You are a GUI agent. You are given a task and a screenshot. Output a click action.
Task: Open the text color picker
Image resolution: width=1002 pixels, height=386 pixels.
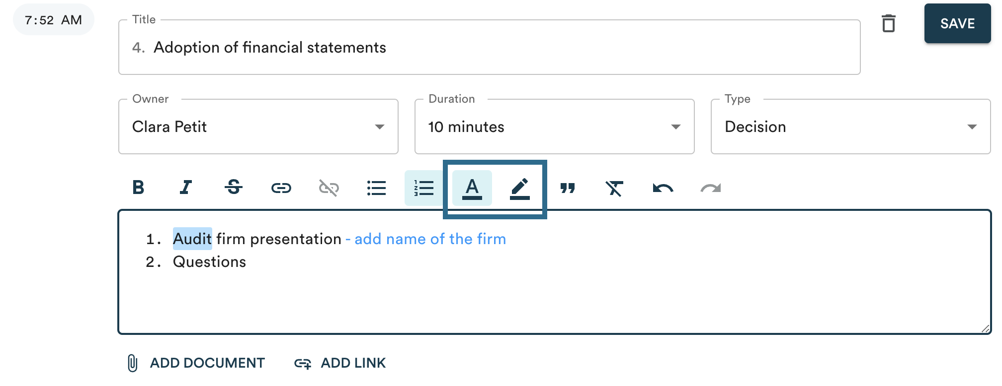click(x=472, y=188)
